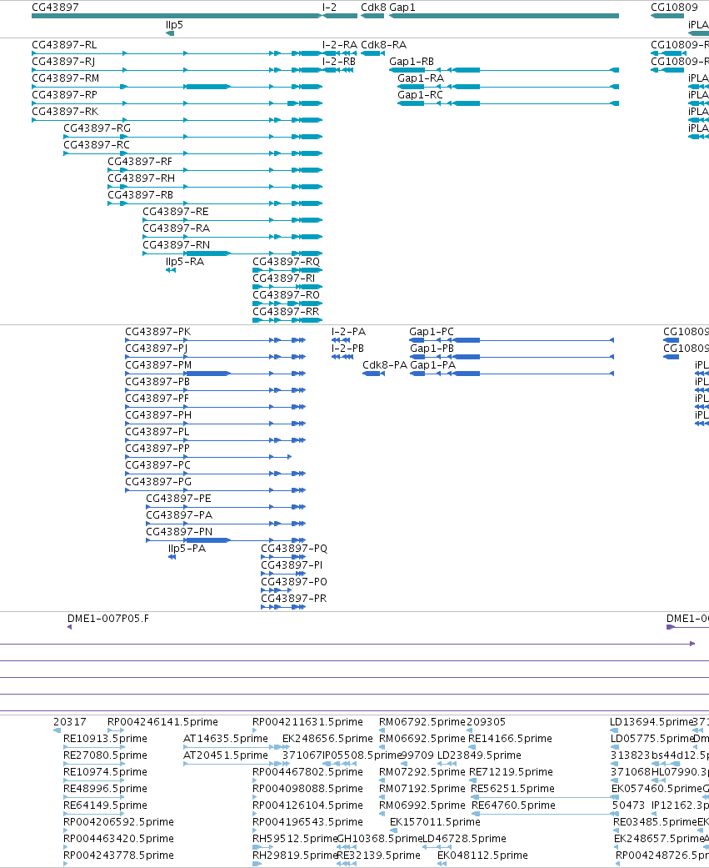The height and width of the screenshot is (868, 709).
Task: Select the Gap1-RC transcript label
Action: (420, 95)
